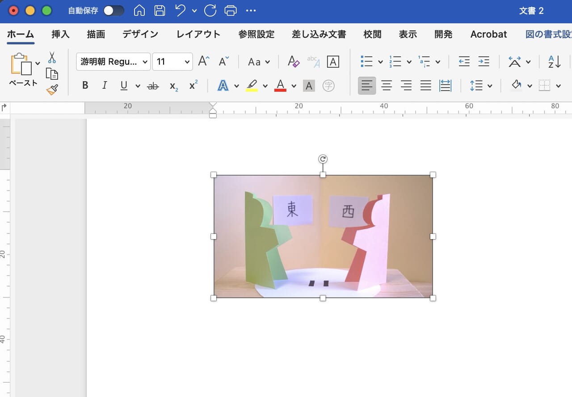
Task: Click the Print icon in title bar
Action: [x=231, y=11]
